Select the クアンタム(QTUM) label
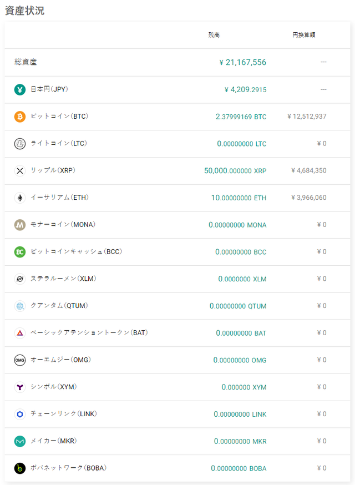The image size is (355, 485). (x=59, y=306)
